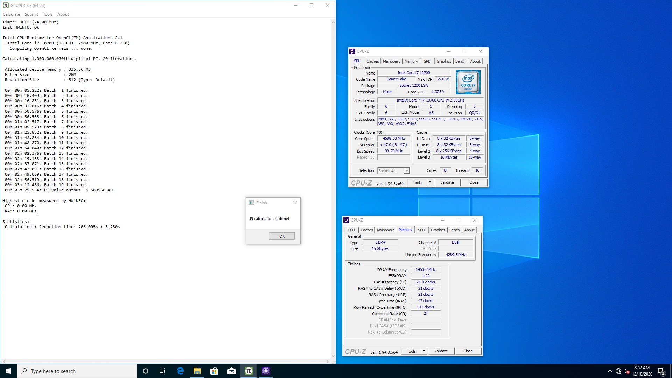Expand Tools dropdown arrow in top CPU-Z
The width and height of the screenshot is (672, 378).
click(x=430, y=182)
